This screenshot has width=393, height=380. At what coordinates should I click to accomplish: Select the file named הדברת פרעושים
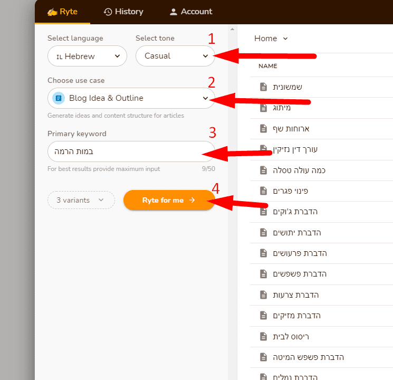pyautogui.click(x=300, y=253)
